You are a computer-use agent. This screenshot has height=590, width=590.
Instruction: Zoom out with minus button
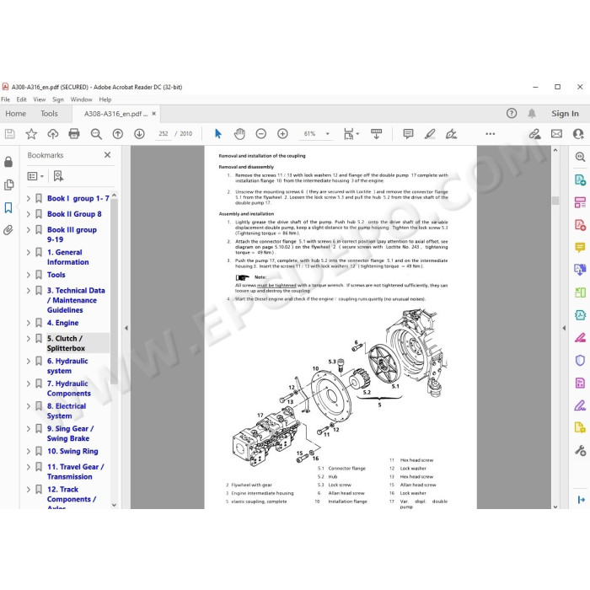(260, 133)
